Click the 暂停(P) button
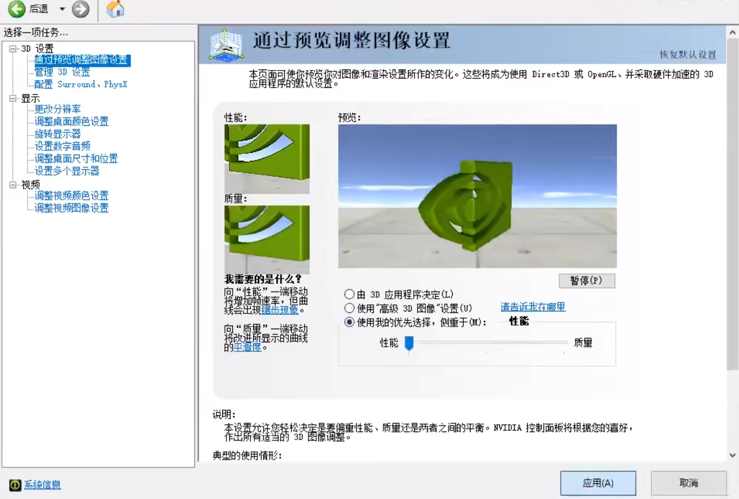 586,280
